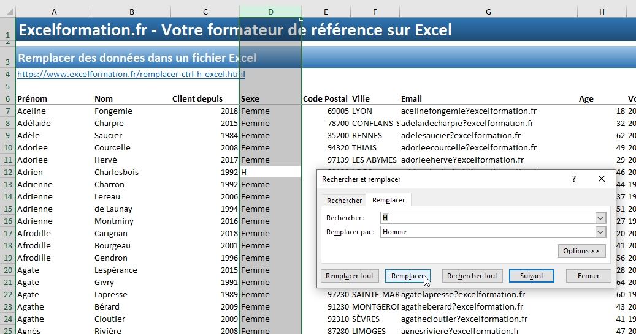Click the Prénom header cell

pos(55,98)
